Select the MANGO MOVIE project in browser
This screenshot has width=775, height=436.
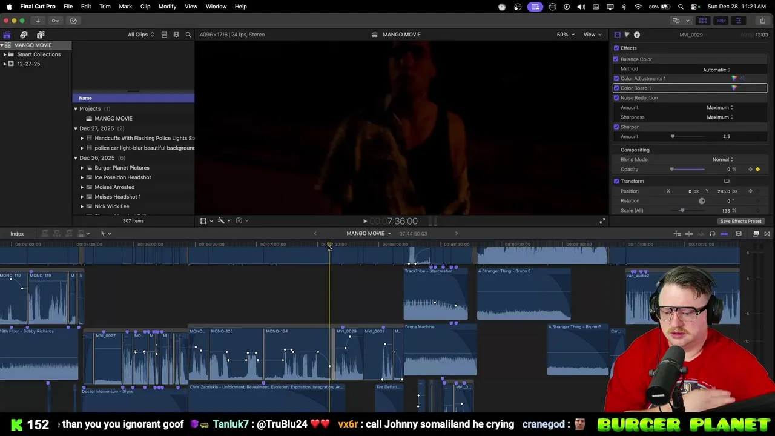[113, 119]
